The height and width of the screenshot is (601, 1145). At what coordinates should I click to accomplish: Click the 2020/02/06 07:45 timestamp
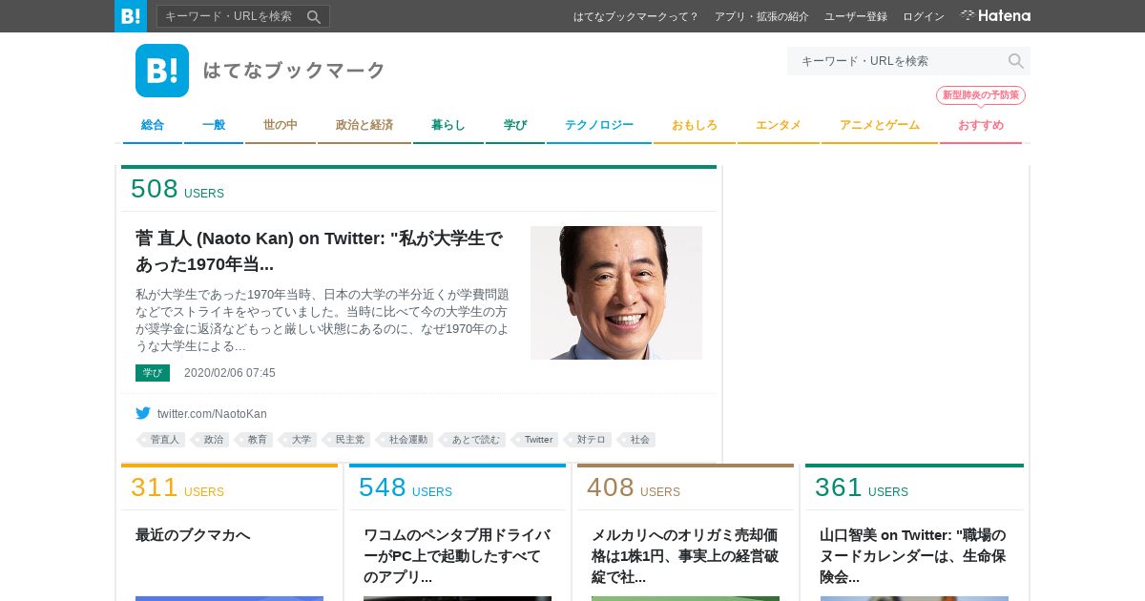[x=230, y=373]
